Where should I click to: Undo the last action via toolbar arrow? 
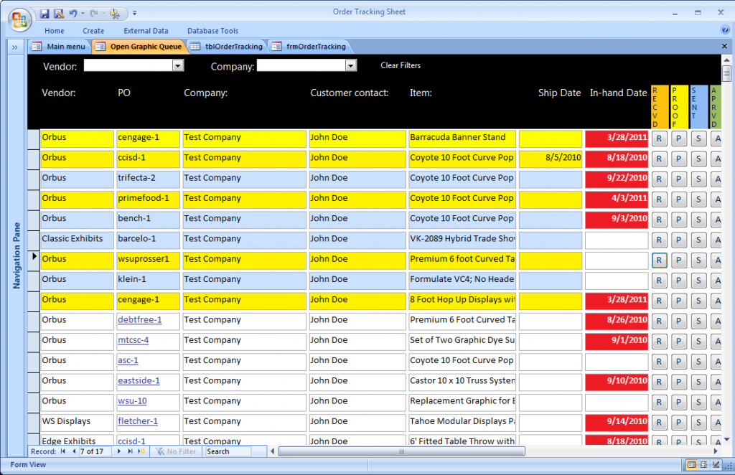point(72,14)
